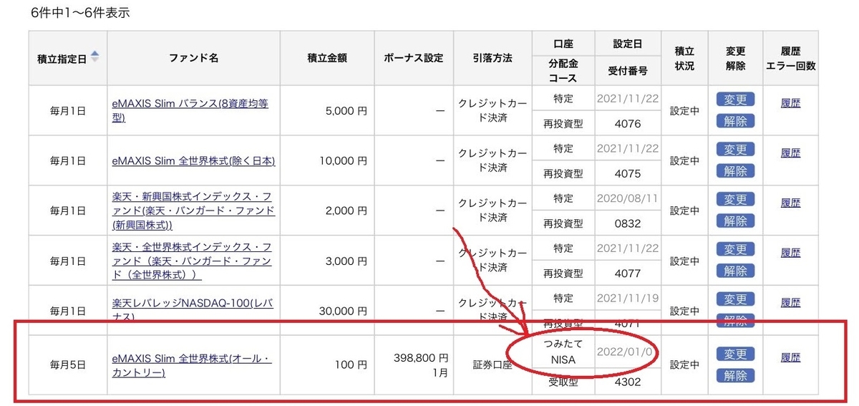Select the 積立金額 column header
859x406 pixels.
327,58
